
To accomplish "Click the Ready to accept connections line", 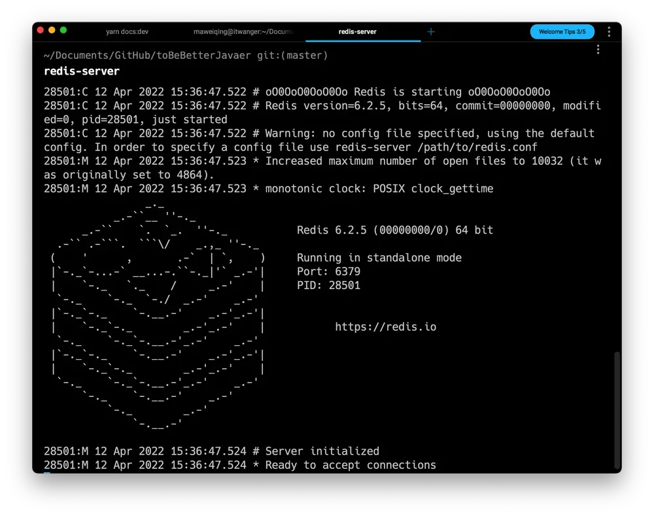I will click(x=240, y=465).
